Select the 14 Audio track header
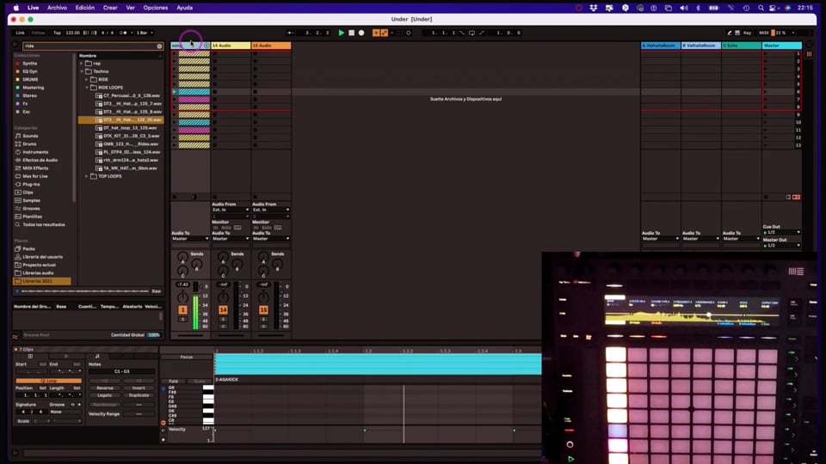This screenshot has width=826, height=464. click(x=231, y=46)
